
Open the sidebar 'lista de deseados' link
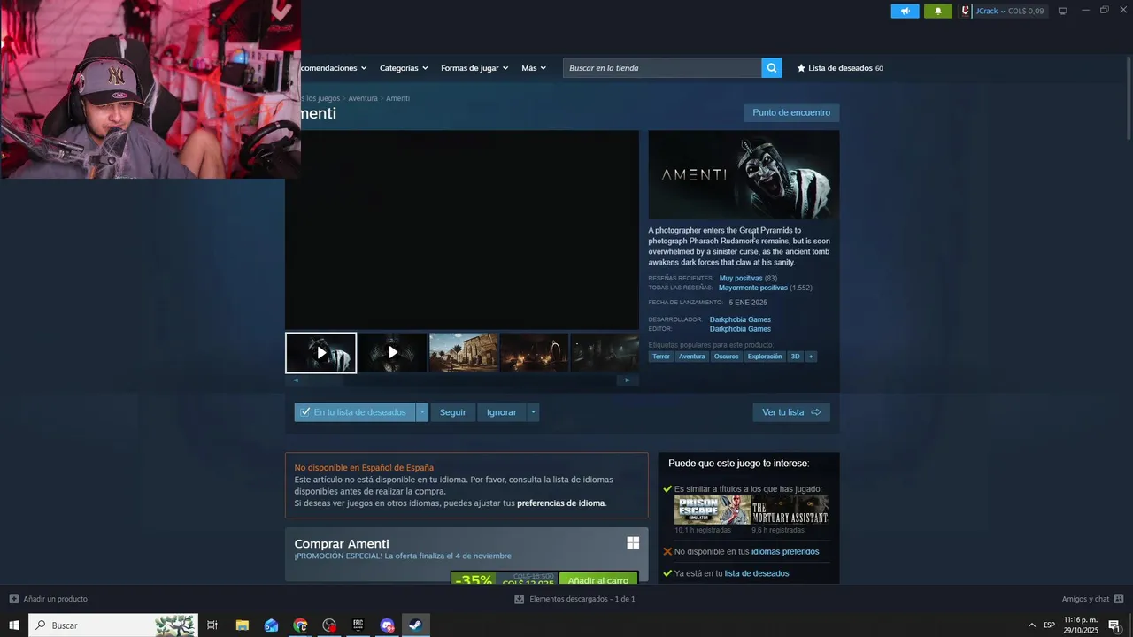tap(757, 573)
